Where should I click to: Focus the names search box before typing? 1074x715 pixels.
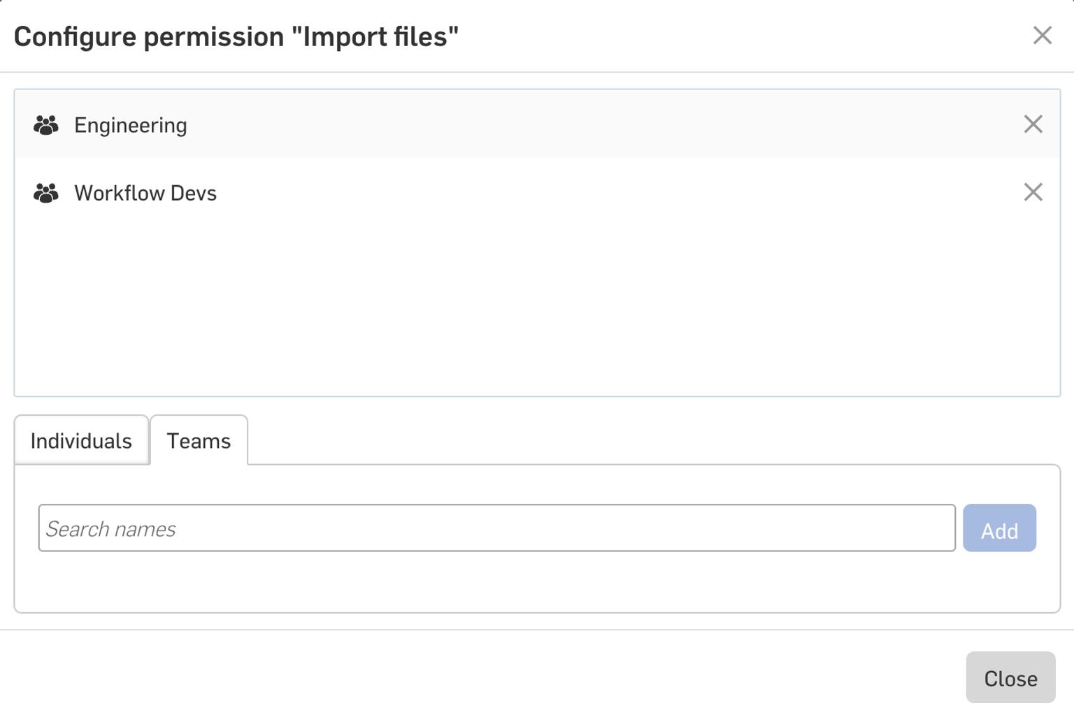click(x=496, y=529)
